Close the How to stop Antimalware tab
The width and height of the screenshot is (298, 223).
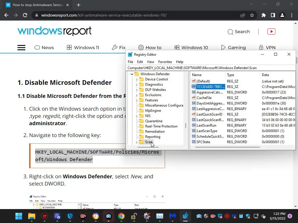tap(68, 5)
